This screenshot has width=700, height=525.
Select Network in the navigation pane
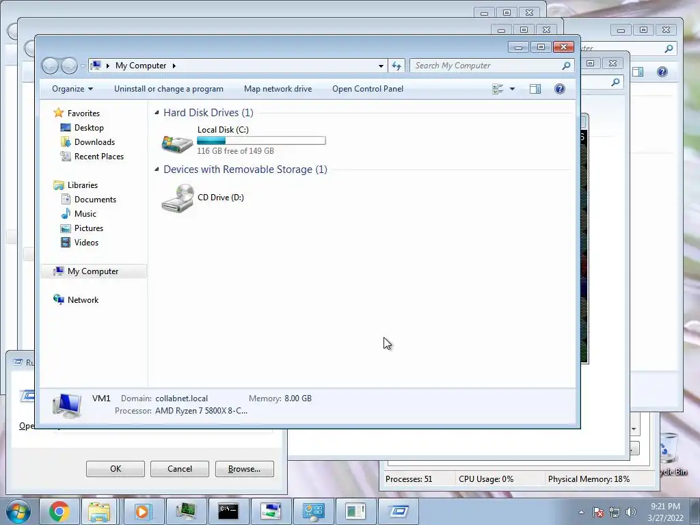83,300
